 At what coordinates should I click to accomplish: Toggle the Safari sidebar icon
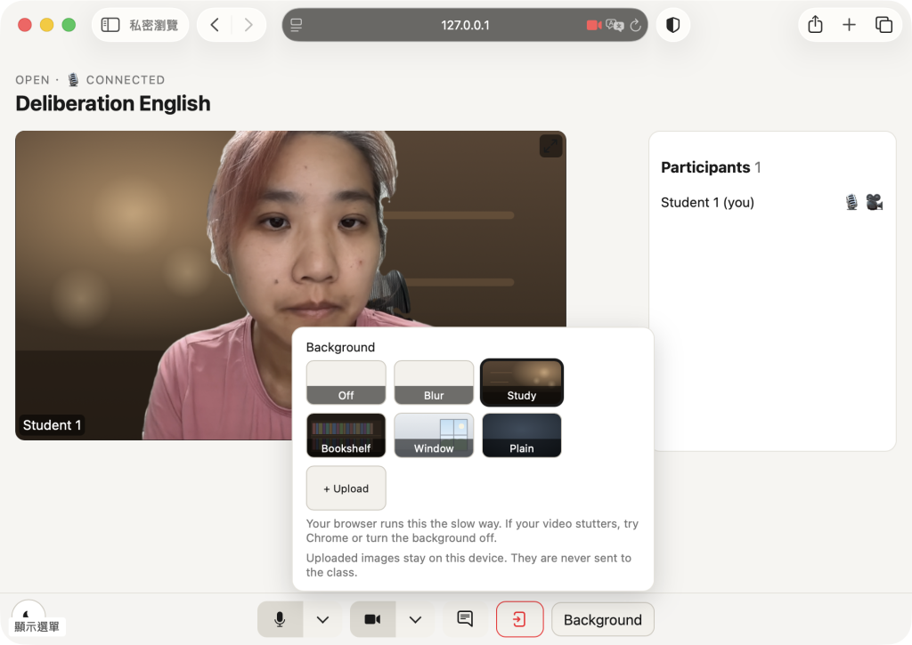(110, 25)
